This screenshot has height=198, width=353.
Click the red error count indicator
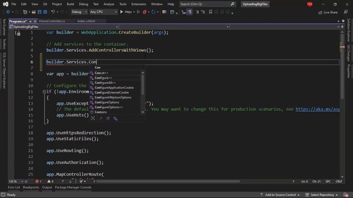[x=38, y=182]
